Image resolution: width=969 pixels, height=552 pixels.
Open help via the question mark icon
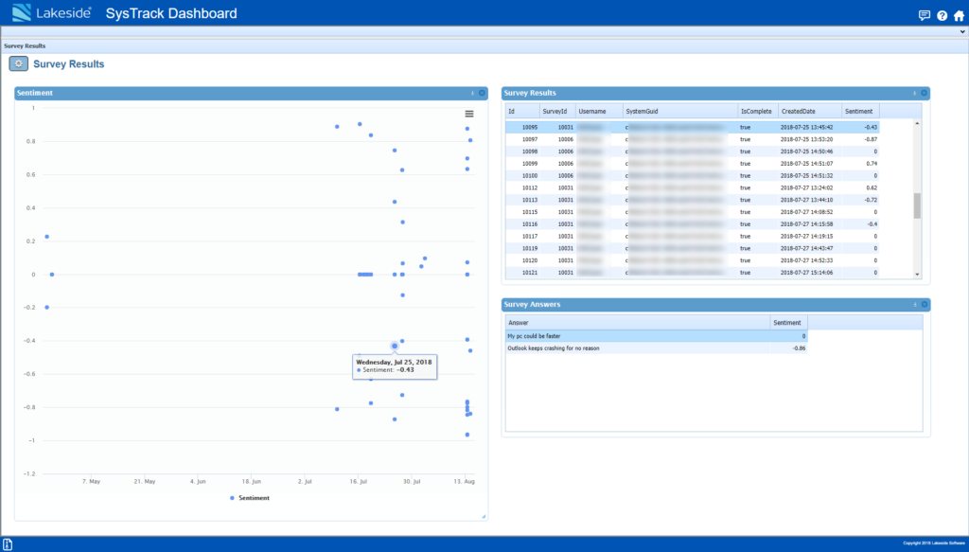(x=940, y=14)
